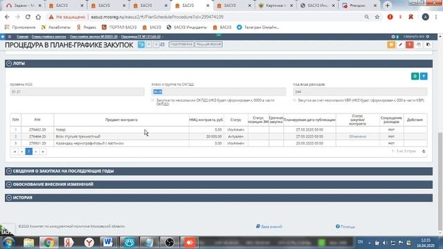This screenshot has height=249, width=443.
Task: Click the Уровень КОЗ field
Action: tap(77, 92)
